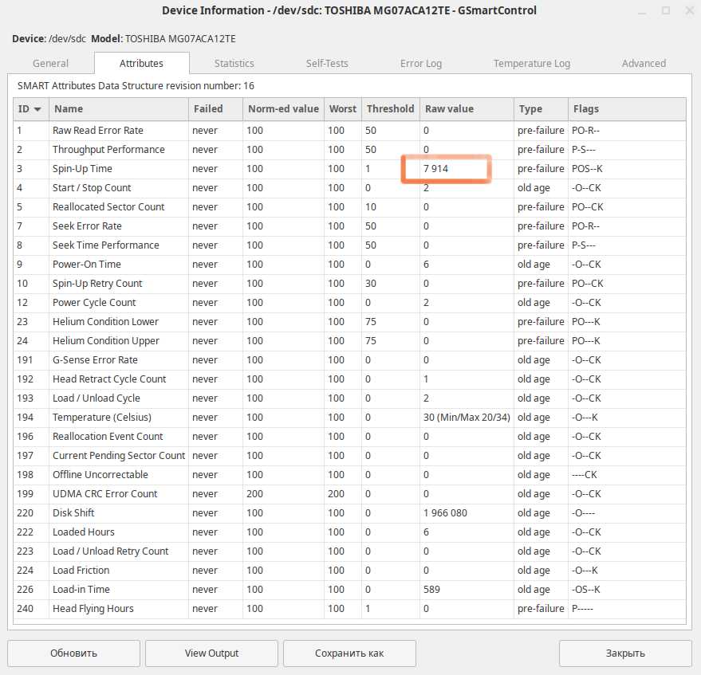Click the Type column header

pyautogui.click(x=541, y=109)
